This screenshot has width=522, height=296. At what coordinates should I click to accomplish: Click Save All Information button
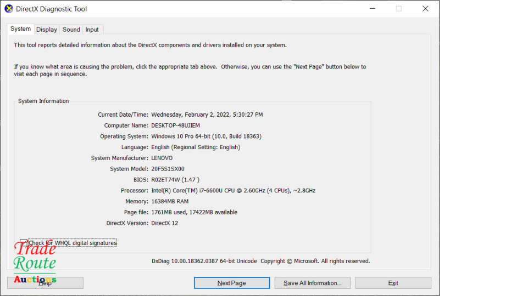click(312, 283)
